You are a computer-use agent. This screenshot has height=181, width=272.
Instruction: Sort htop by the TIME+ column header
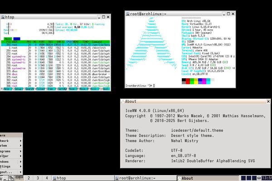[86, 42]
